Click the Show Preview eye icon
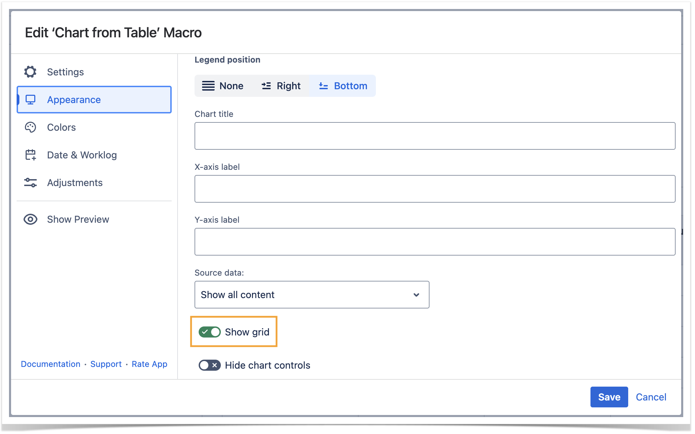This screenshot has height=434, width=695. 30,219
